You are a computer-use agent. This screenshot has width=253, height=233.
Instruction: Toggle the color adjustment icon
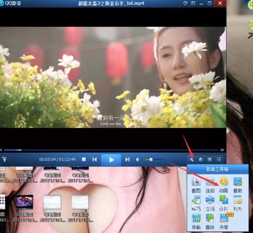click(209, 160)
